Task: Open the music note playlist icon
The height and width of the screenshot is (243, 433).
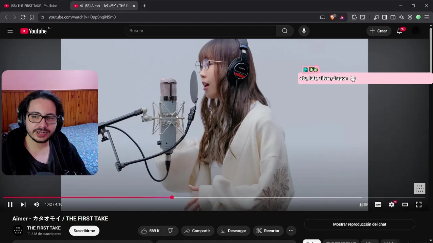Action: click(376, 17)
